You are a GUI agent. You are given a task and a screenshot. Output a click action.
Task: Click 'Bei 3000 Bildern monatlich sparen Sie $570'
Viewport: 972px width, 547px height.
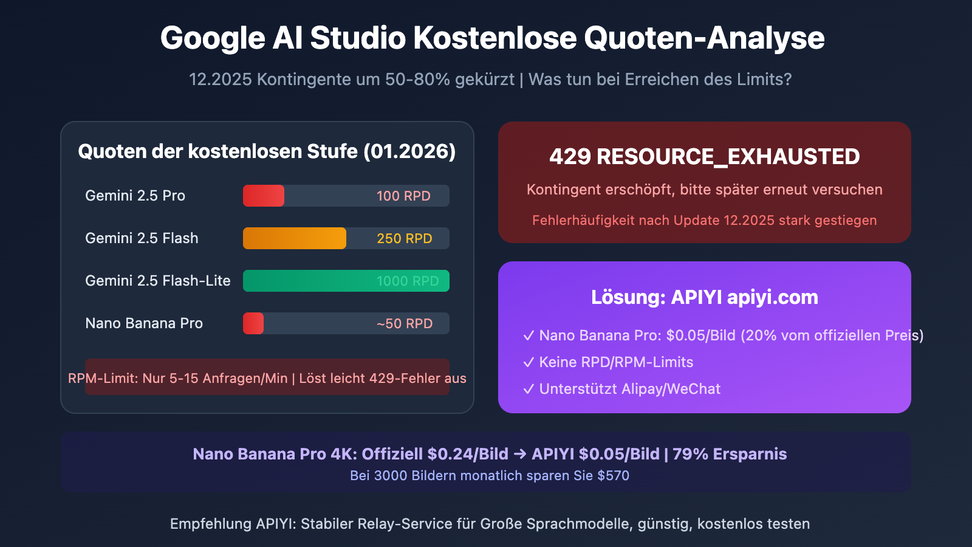pyautogui.click(x=490, y=475)
